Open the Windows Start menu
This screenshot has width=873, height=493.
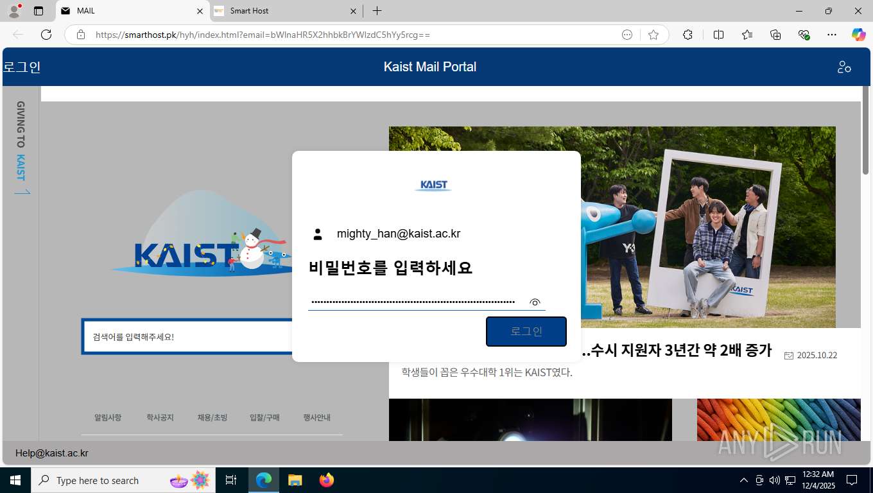[x=15, y=480]
